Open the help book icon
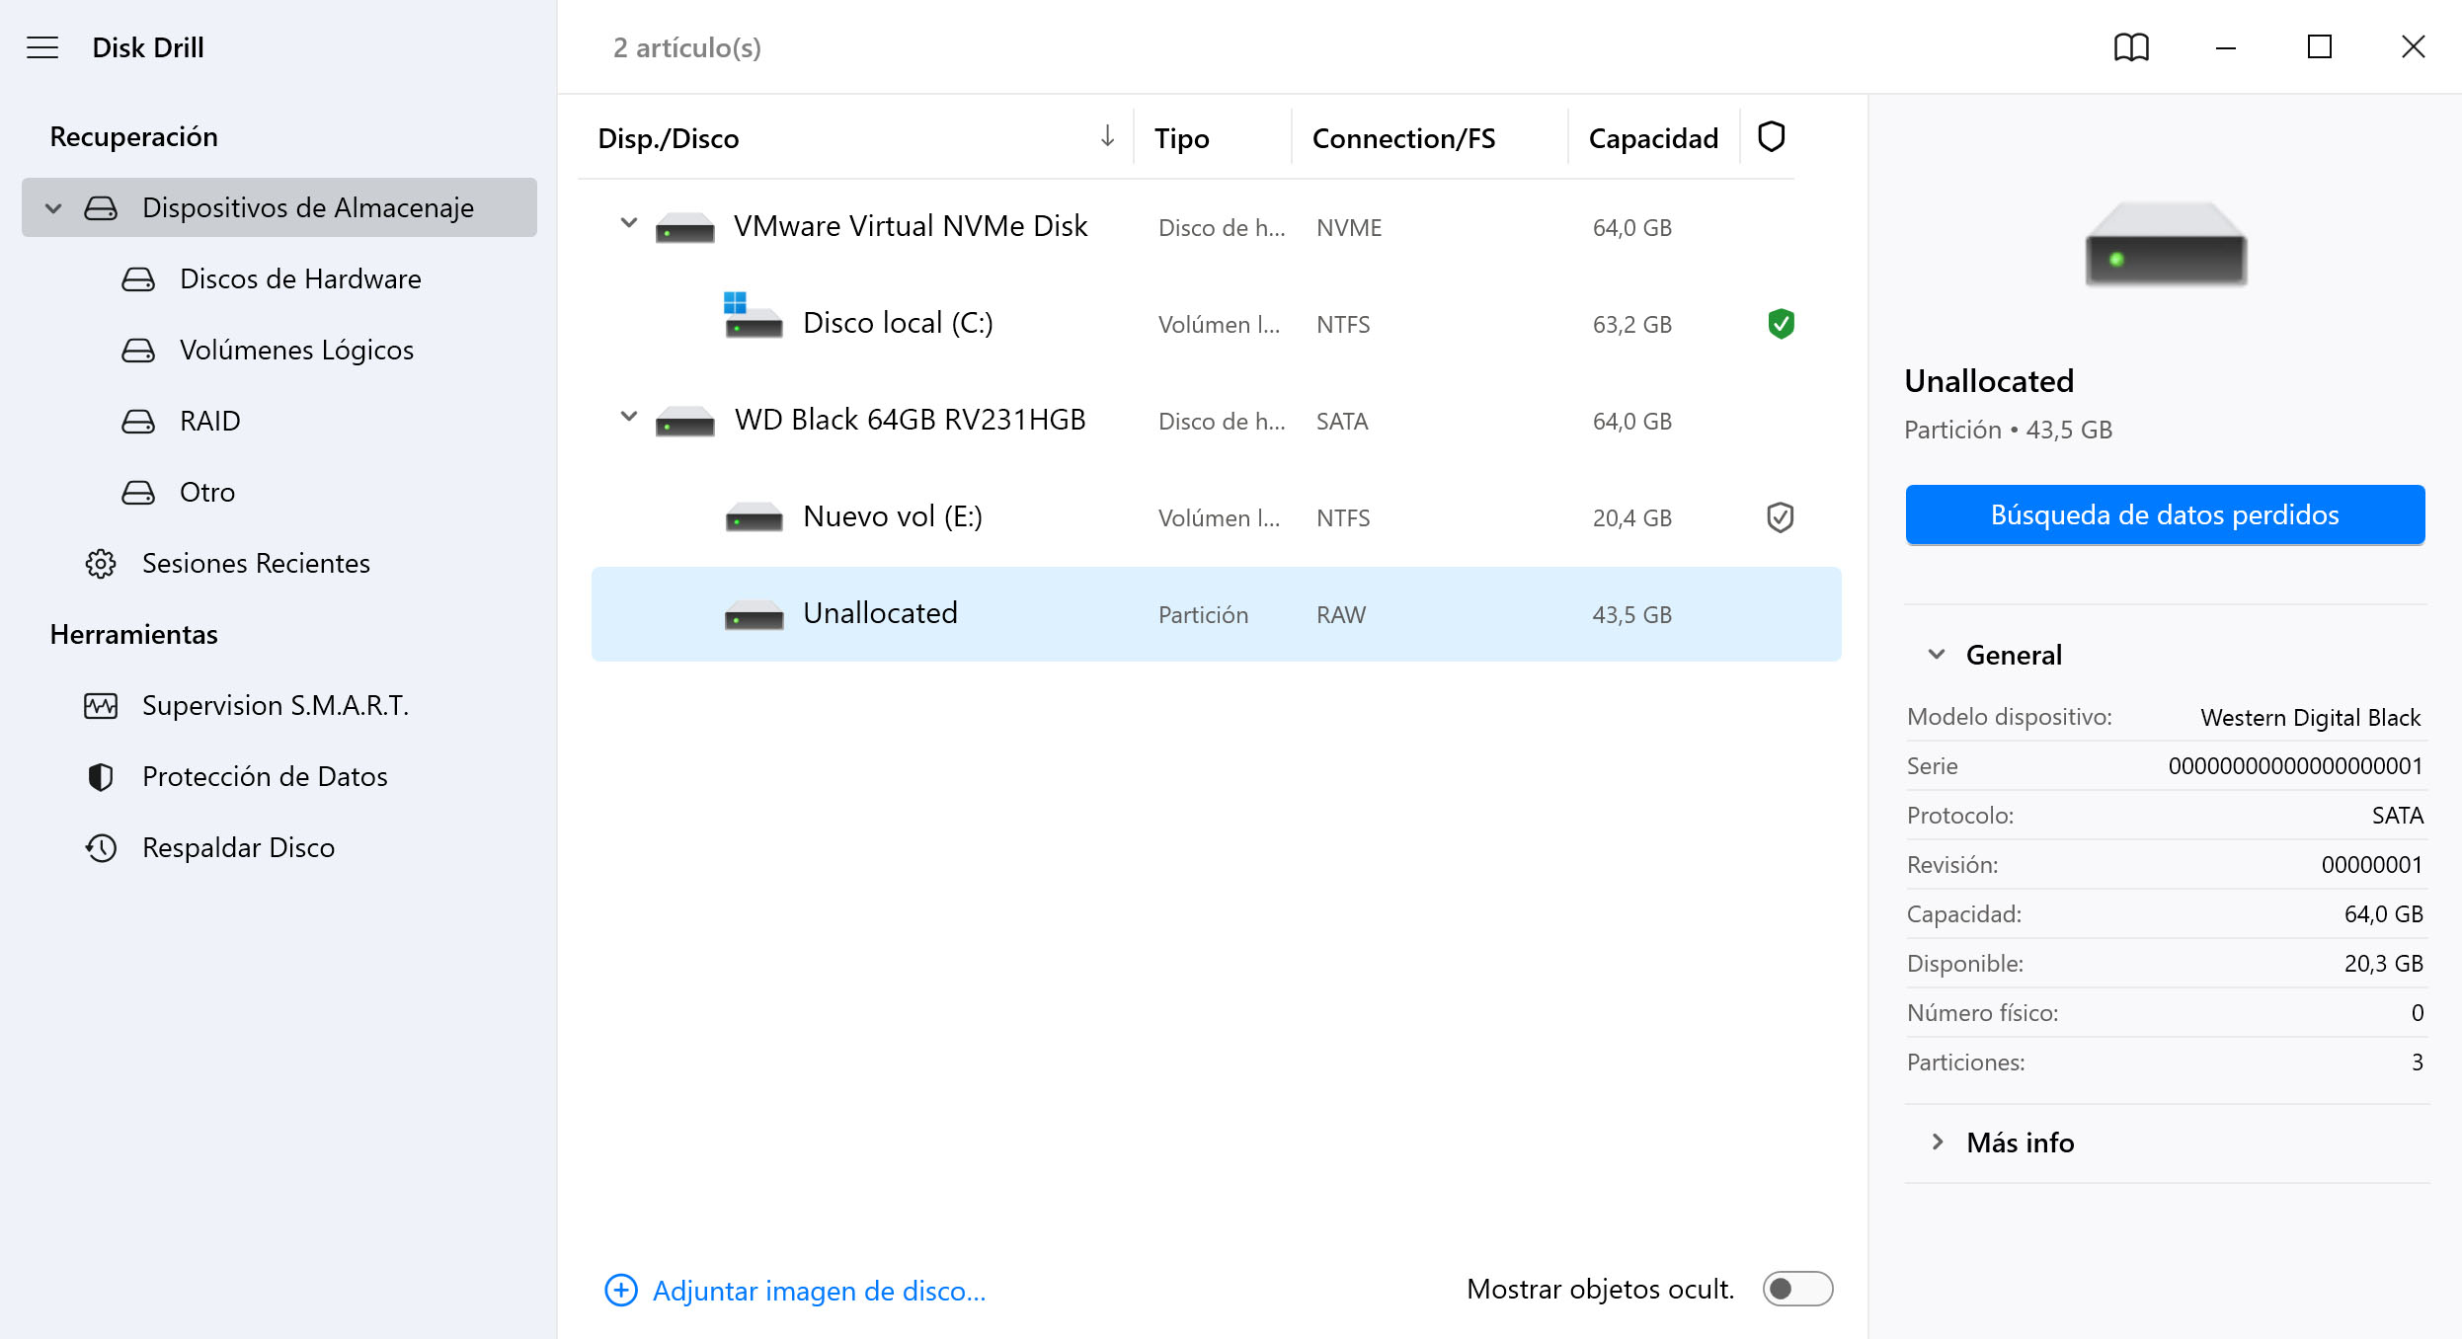The height and width of the screenshot is (1339, 2462). click(x=2131, y=47)
